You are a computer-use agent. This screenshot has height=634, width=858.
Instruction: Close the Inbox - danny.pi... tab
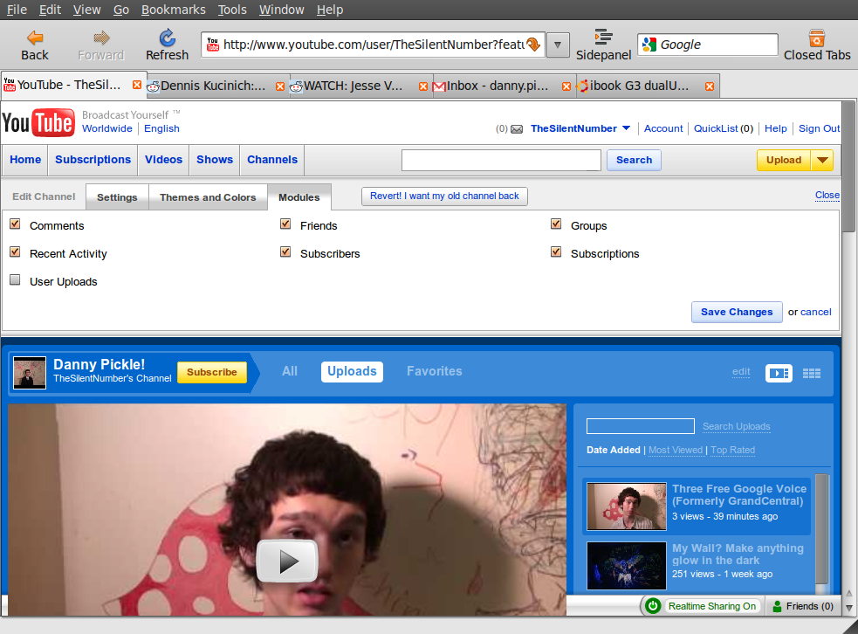tap(566, 86)
